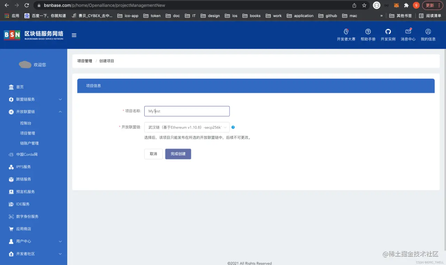Image resolution: width=446 pixels, height=265 pixels.
Task: Toggle the sidebar with the hamburger icon
Action: (74, 35)
